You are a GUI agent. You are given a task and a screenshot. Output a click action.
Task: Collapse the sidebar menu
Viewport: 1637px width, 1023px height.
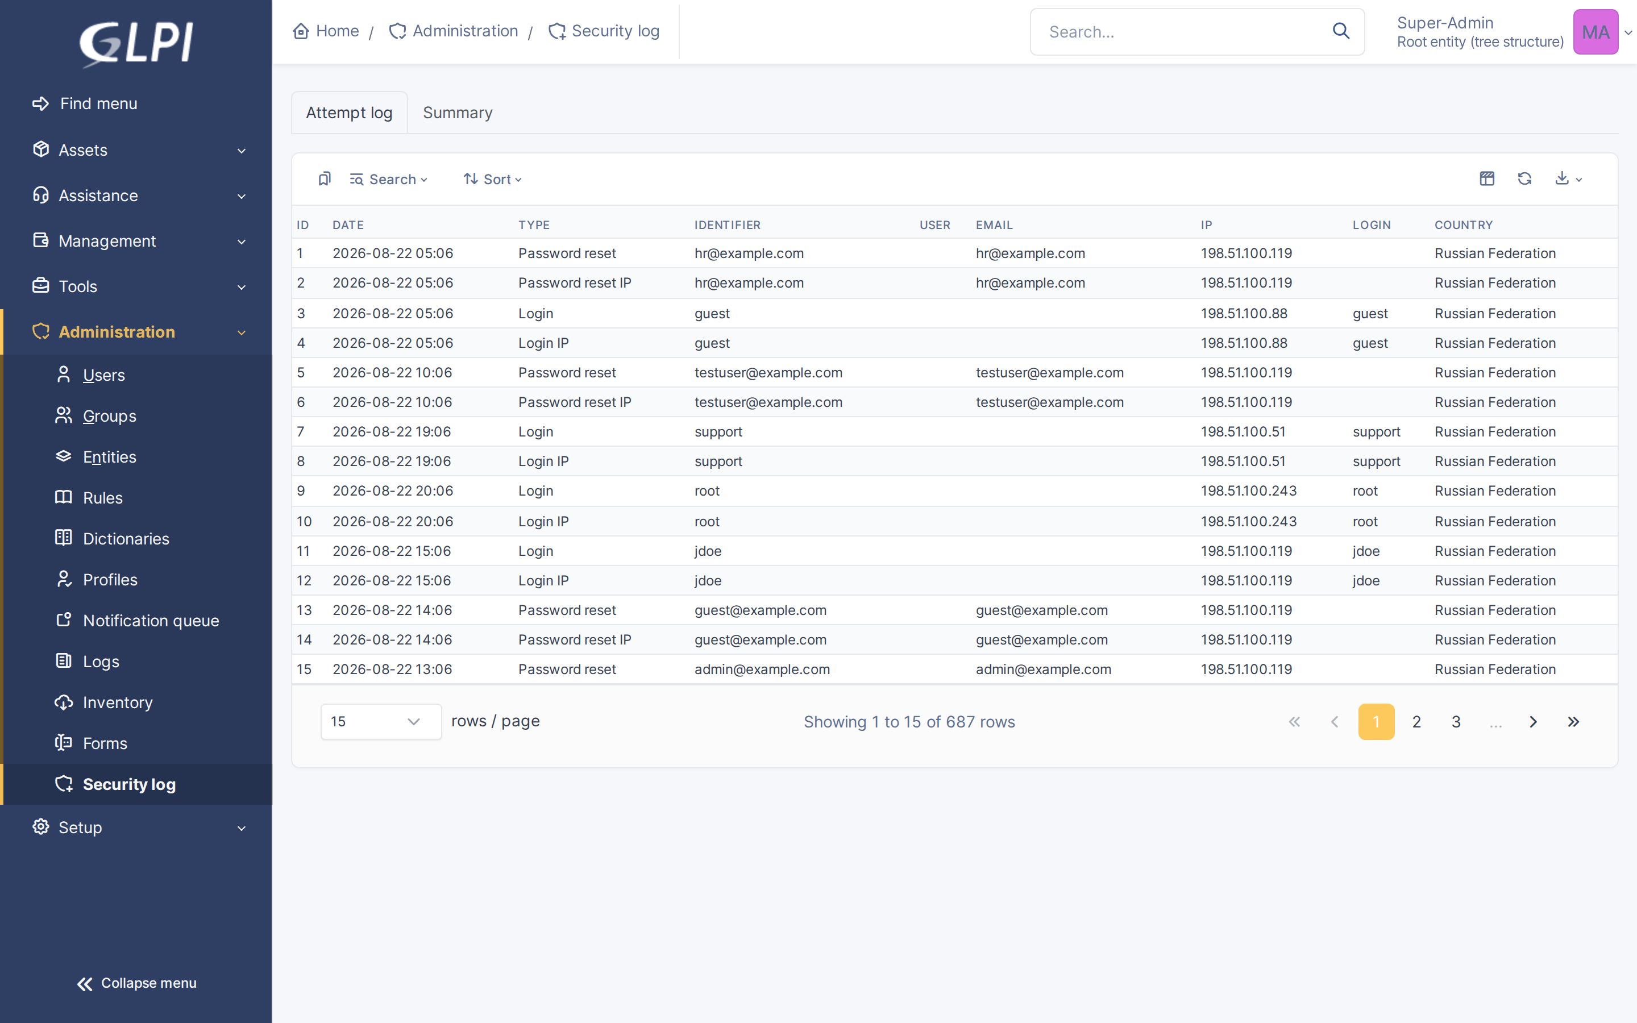(136, 983)
